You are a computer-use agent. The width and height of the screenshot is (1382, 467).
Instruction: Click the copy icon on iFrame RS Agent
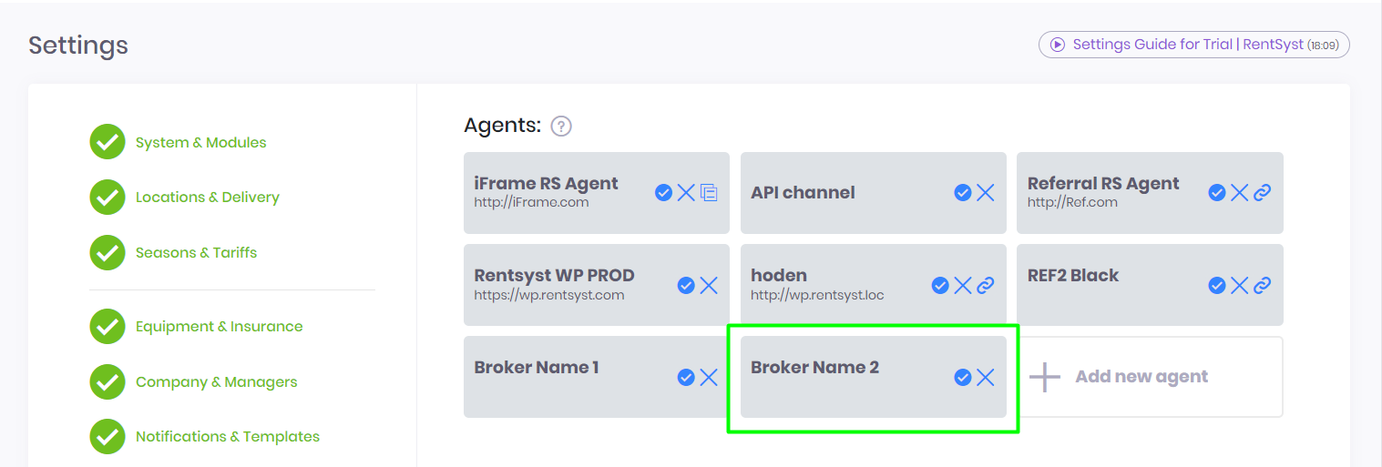pyautogui.click(x=709, y=192)
